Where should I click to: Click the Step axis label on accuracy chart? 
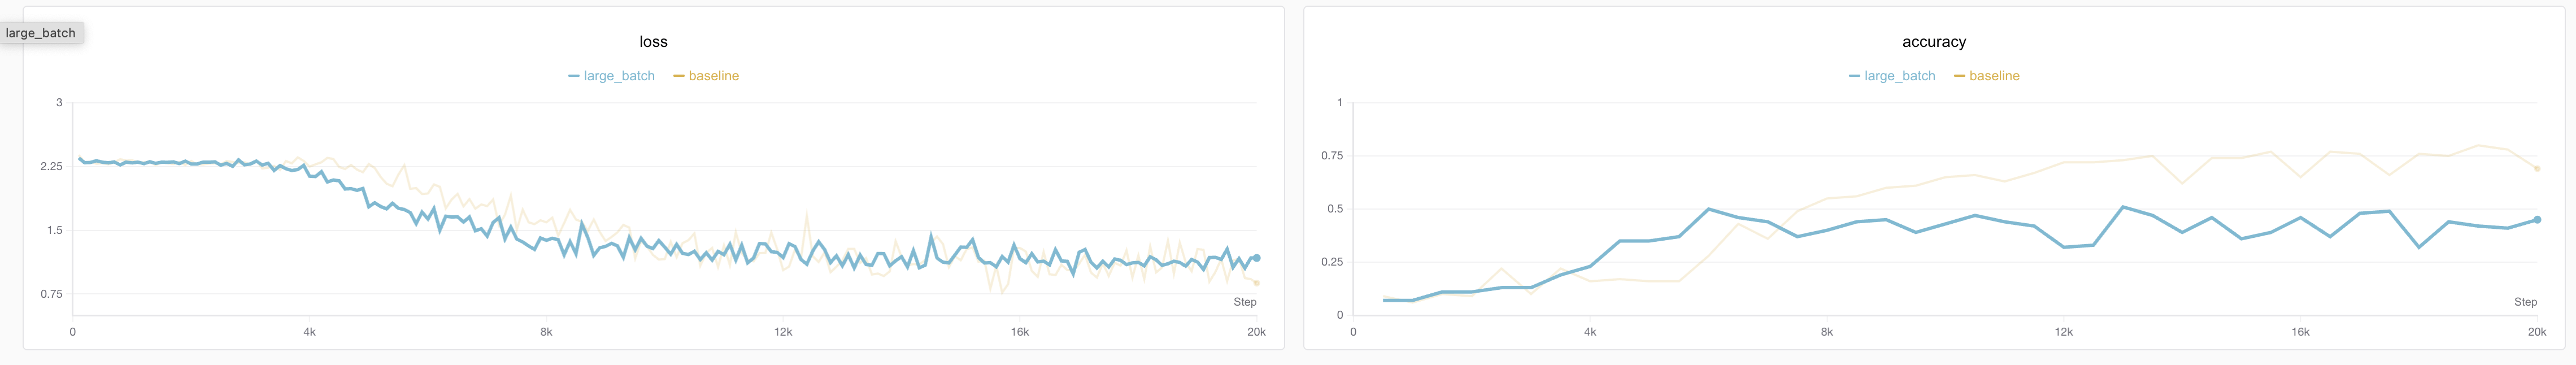coord(2525,302)
